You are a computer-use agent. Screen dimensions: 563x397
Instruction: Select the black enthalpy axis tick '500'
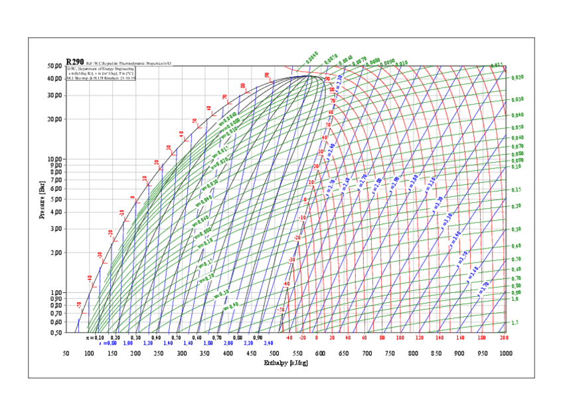(x=274, y=353)
